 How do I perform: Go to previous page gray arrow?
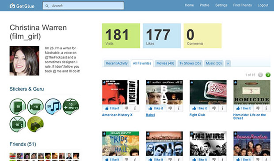260,75
